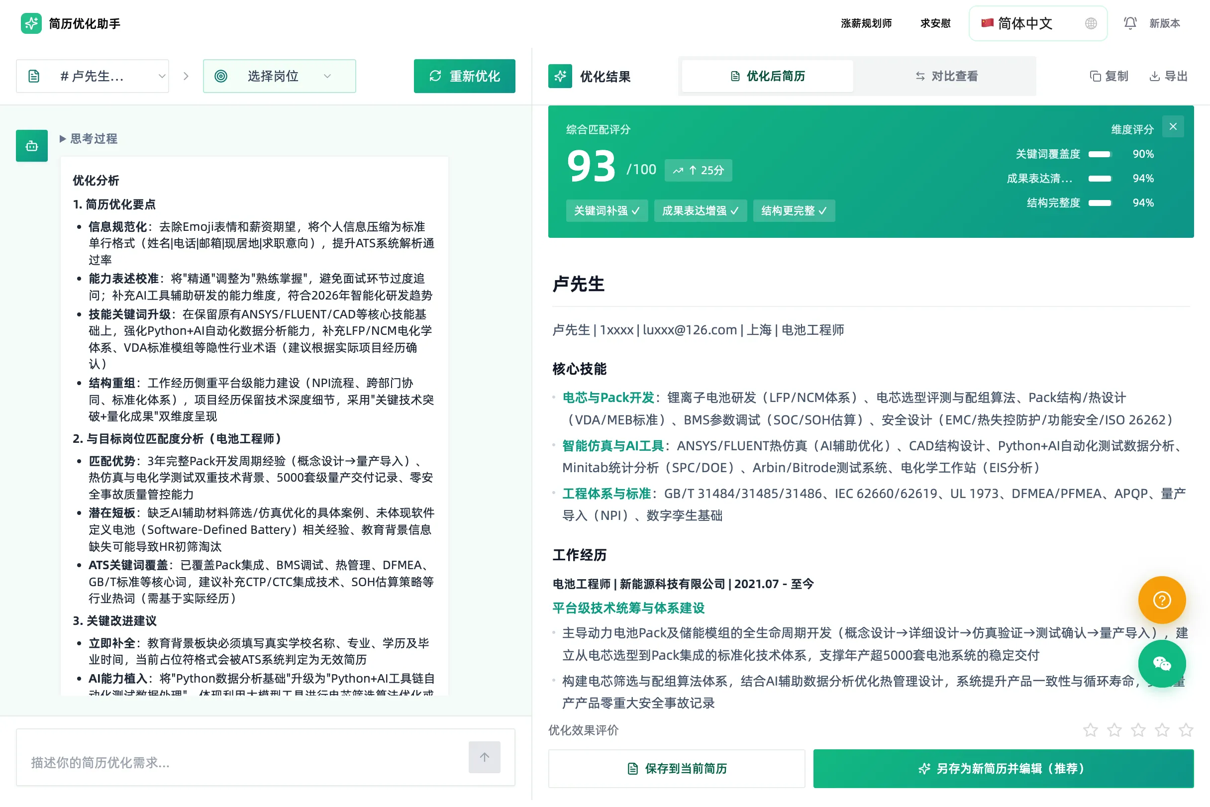Viewport: 1210px width, 807px height.
Task: Expand the 思考过程 section
Action: pyautogui.click(x=89, y=138)
